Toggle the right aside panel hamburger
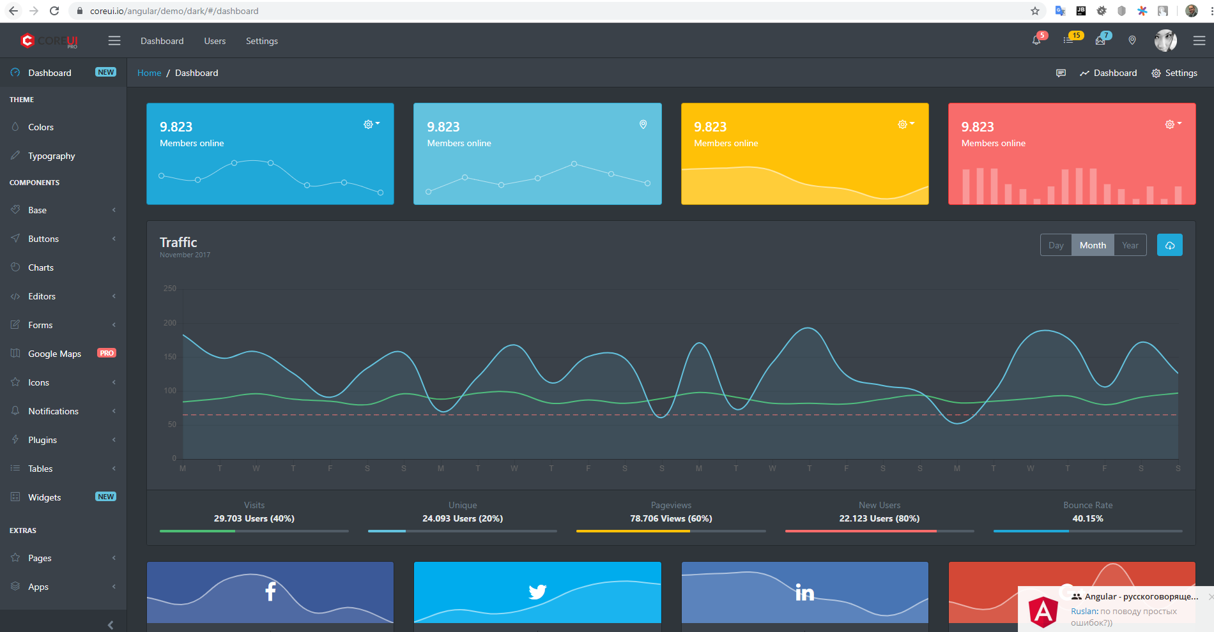The image size is (1214, 632). tap(1199, 41)
